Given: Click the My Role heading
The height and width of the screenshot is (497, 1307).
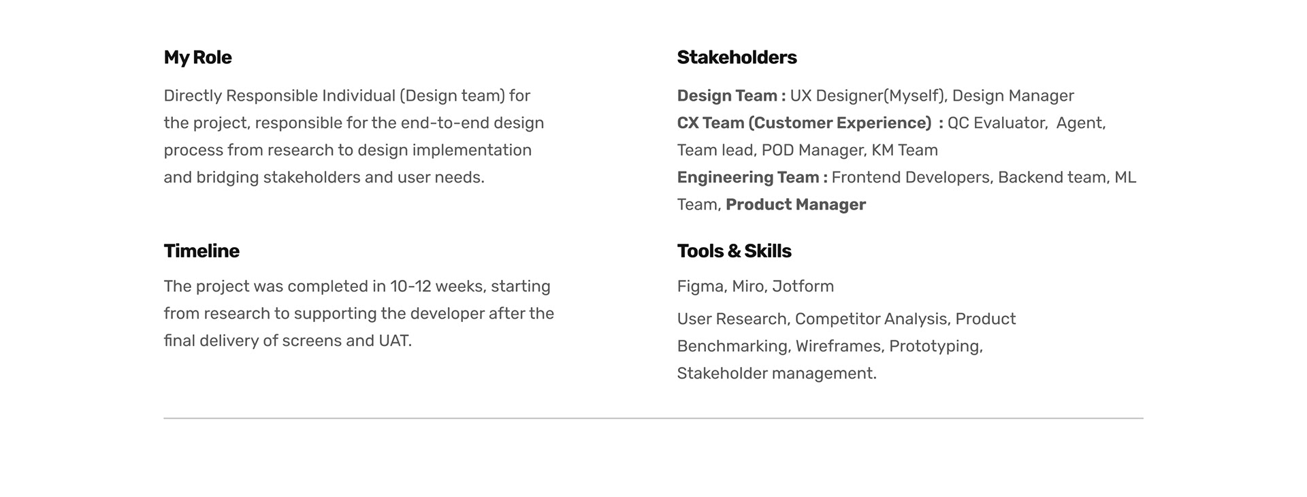Looking at the screenshot, I should (197, 58).
